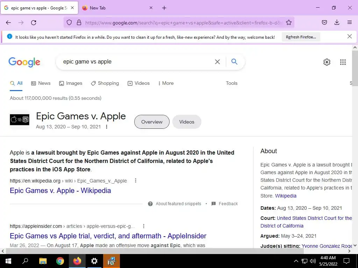This screenshot has height=268, width=358.
Task: Reload the current page
Action: point(34,23)
